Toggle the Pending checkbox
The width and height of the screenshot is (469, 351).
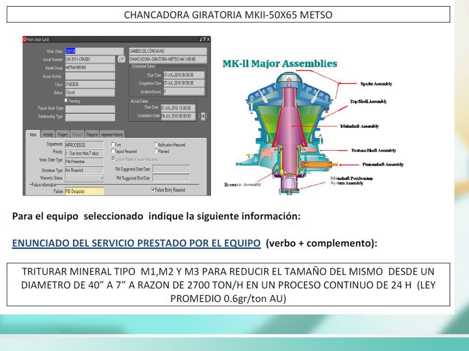click(x=66, y=100)
